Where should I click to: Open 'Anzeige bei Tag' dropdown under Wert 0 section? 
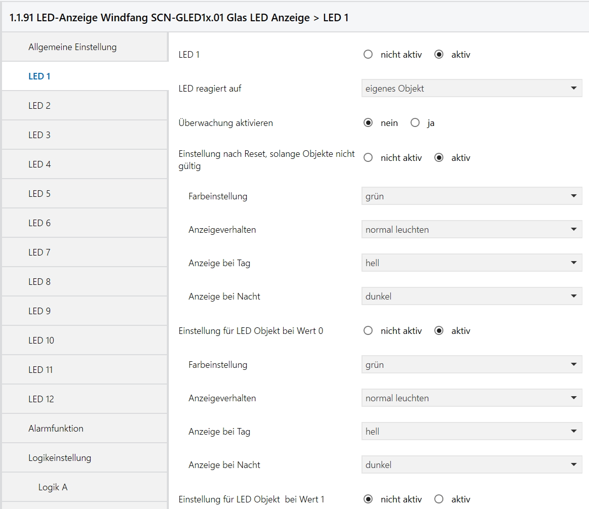pyautogui.click(x=472, y=431)
